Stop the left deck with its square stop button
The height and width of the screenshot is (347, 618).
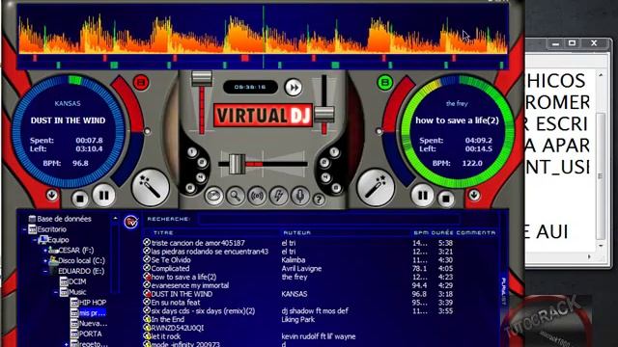[x=80, y=199]
